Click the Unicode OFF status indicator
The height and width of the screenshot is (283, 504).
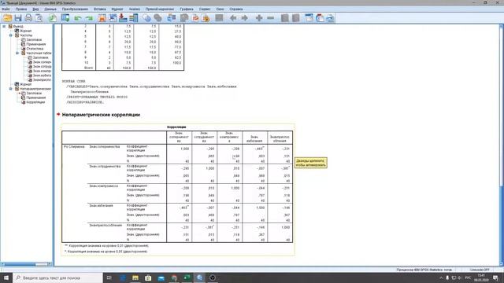point(480,270)
